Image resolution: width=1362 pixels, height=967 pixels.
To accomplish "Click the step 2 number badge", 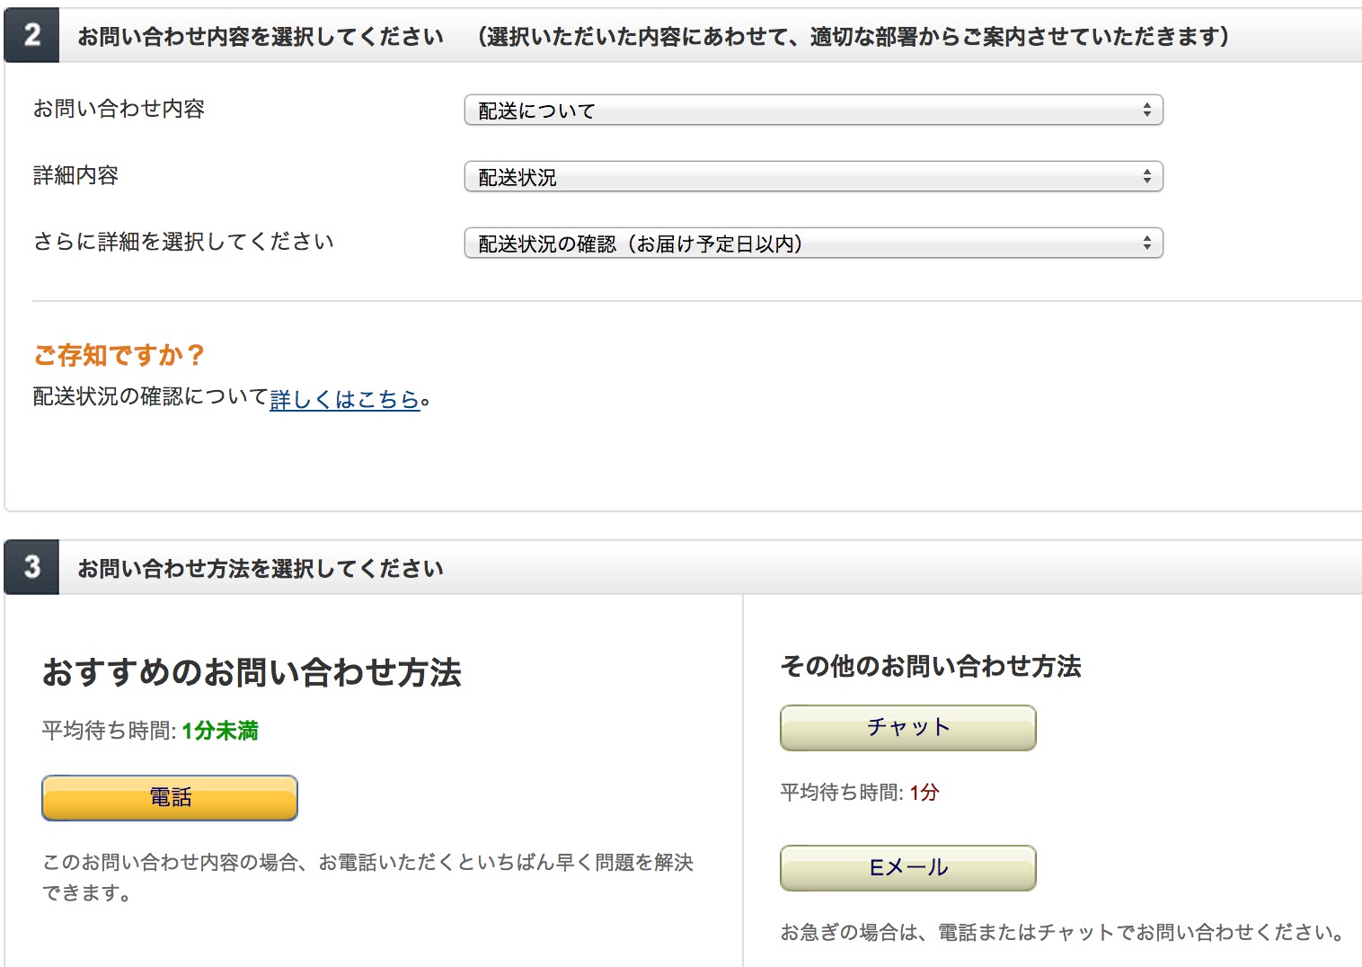I will (32, 36).
